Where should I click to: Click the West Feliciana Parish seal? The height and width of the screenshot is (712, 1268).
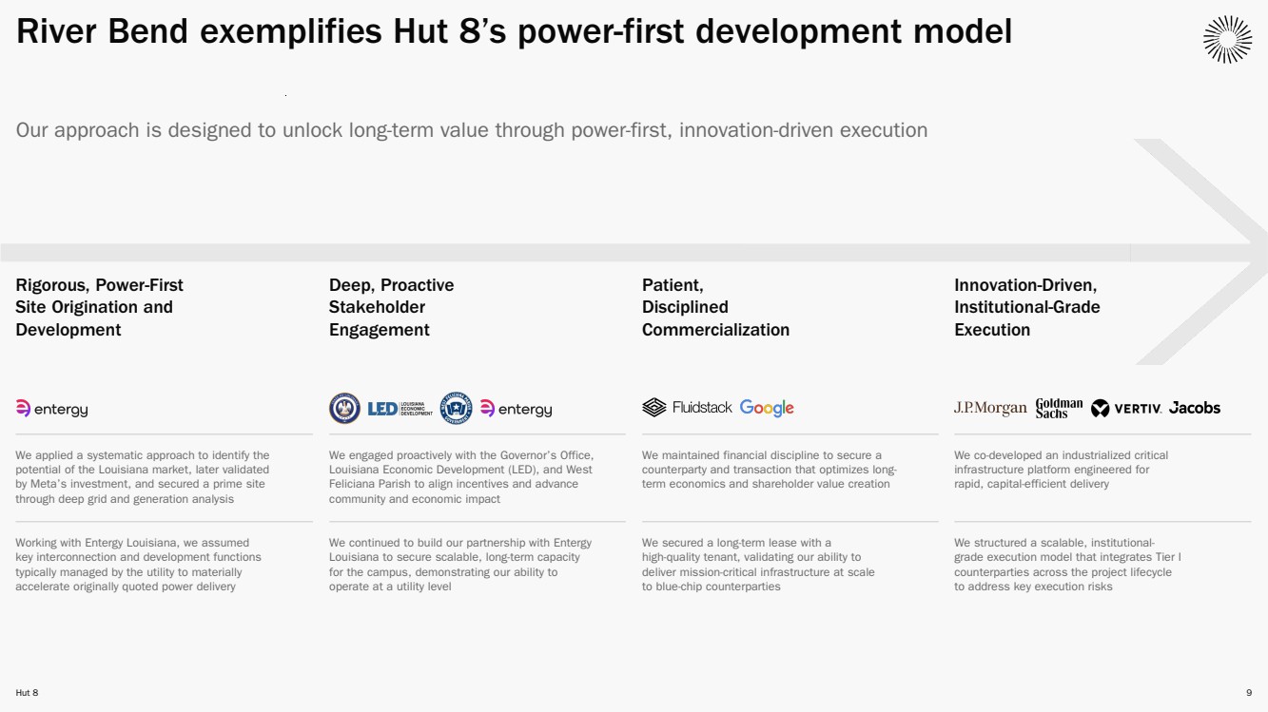click(x=457, y=409)
